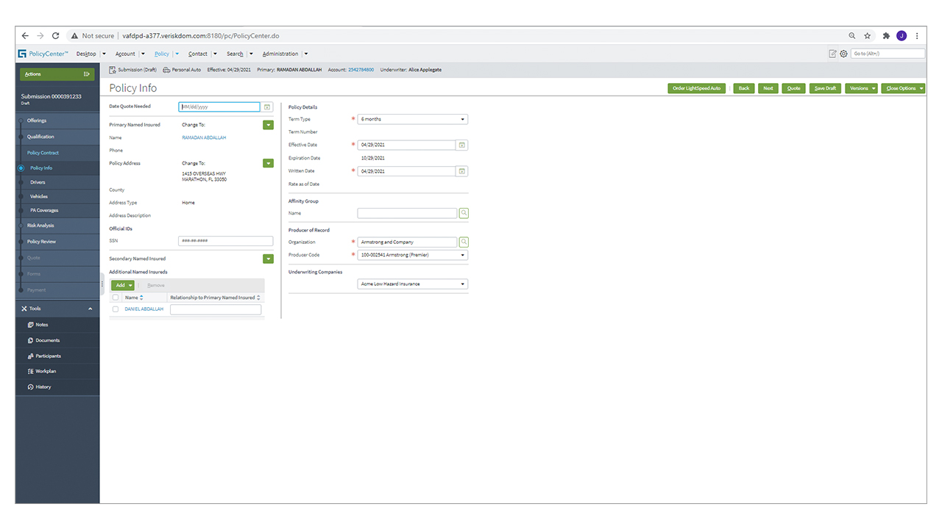Expand the Term Type dropdown
The image size is (942, 529).
412,119
